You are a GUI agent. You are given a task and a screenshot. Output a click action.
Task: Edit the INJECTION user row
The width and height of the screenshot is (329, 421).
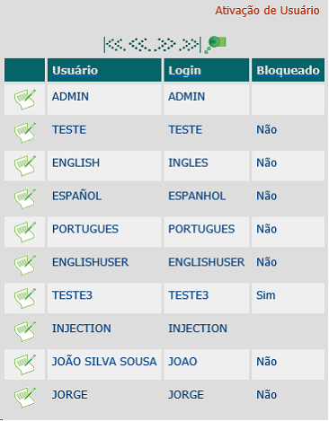25,331
